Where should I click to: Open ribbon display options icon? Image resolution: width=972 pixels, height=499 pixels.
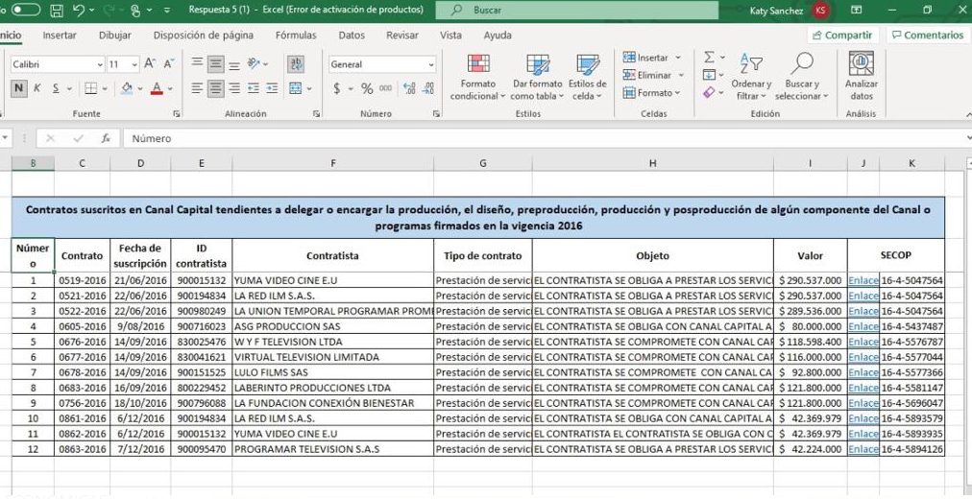point(856,10)
